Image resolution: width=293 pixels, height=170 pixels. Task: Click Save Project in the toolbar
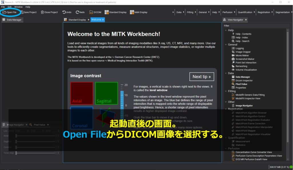(x=29, y=12)
